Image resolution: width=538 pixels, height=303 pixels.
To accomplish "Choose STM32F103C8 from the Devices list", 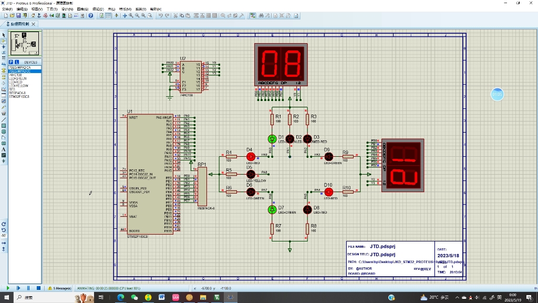I will click(23, 96).
